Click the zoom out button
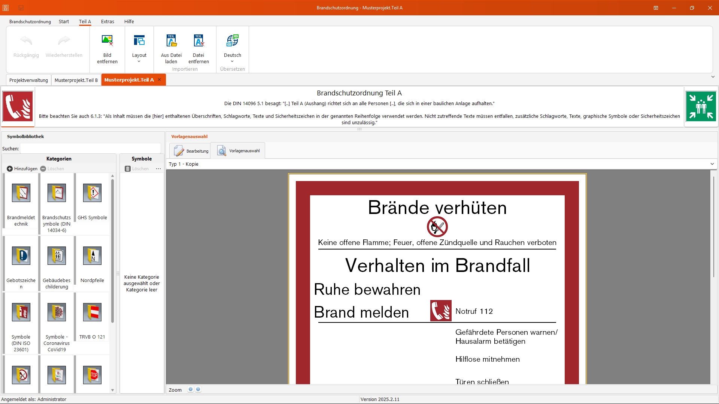The width and height of the screenshot is (719, 404). click(198, 389)
